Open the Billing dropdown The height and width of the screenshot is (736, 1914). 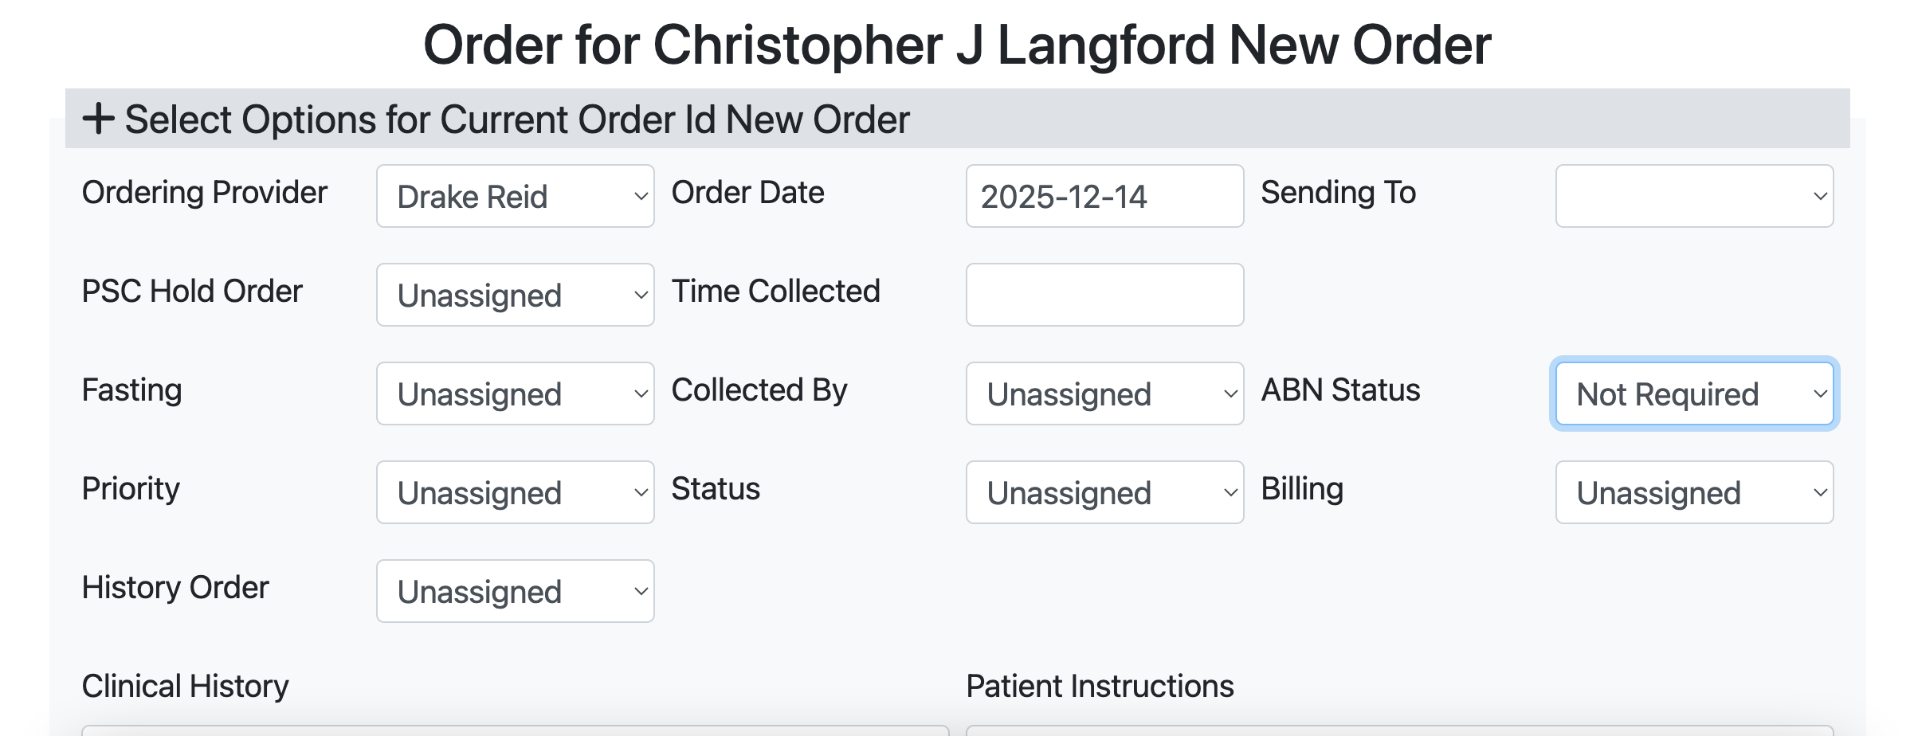click(1693, 492)
